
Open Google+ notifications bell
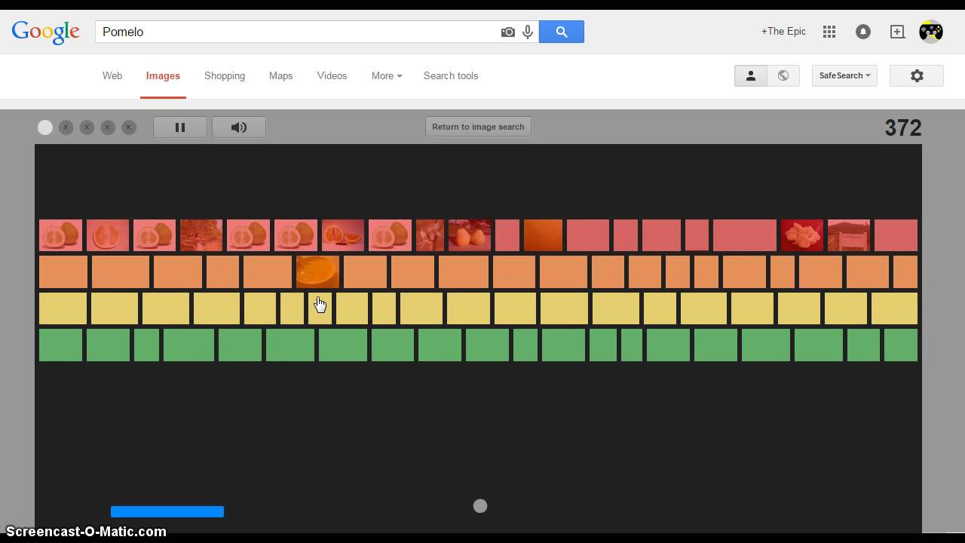pyautogui.click(x=863, y=32)
